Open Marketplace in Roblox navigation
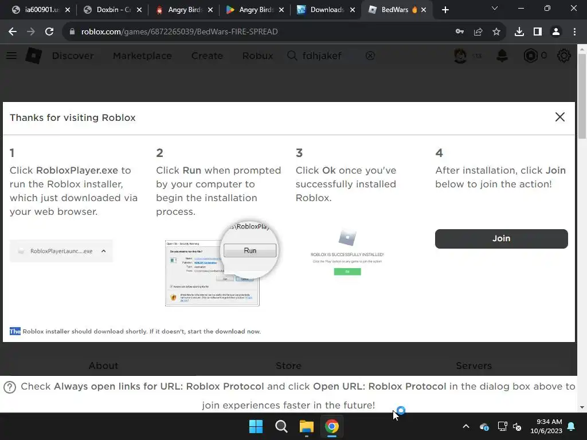 (142, 56)
